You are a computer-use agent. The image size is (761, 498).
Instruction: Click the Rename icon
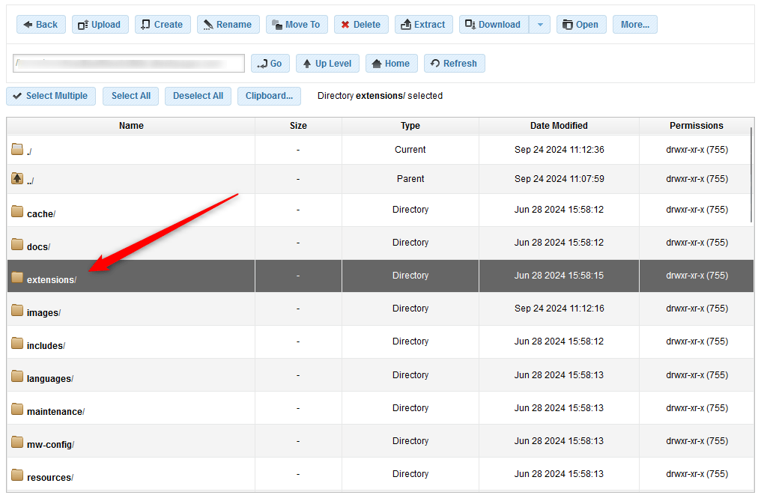(207, 24)
